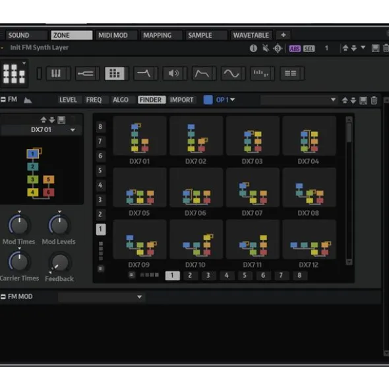Go to finder page 4
The height and width of the screenshot is (390, 389).
click(227, 275)
